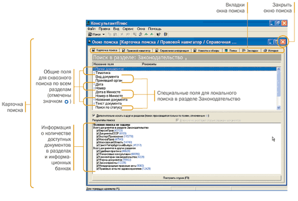This screenshot has width=298, height=201.
Task: Click the green A+ enlarge font icon
Action: tap(146, 34)
